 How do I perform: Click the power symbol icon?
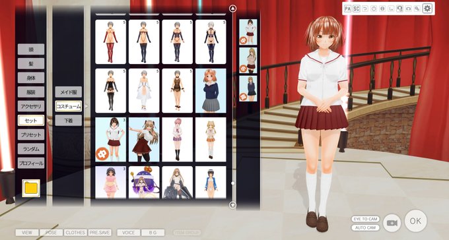(x=374, y=9)
